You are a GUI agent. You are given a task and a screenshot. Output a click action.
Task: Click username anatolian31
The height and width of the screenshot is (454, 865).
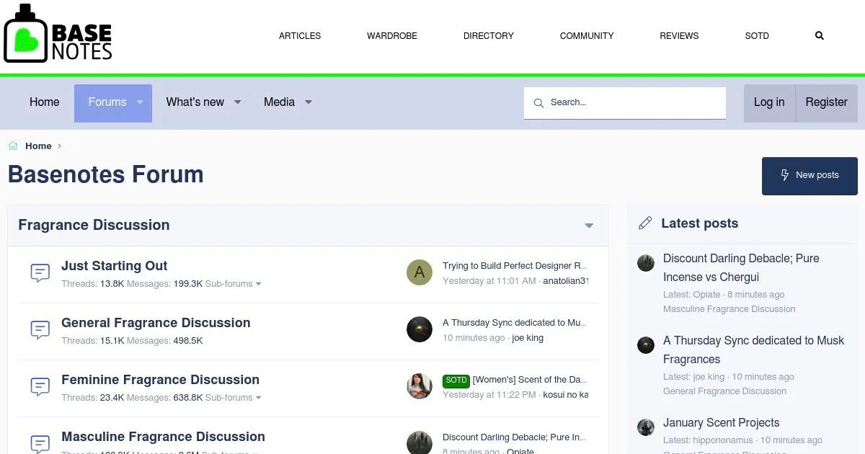(x=565, y=281)
